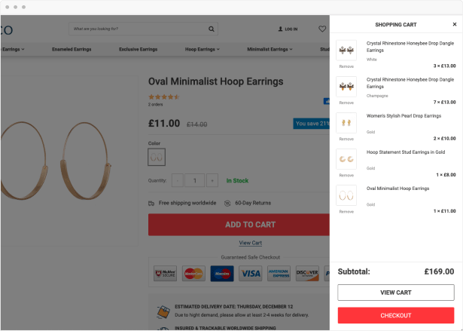Click the Visa payment icon
The height and width of the screenshot is (331, 463).
click(x=251, y=274)
